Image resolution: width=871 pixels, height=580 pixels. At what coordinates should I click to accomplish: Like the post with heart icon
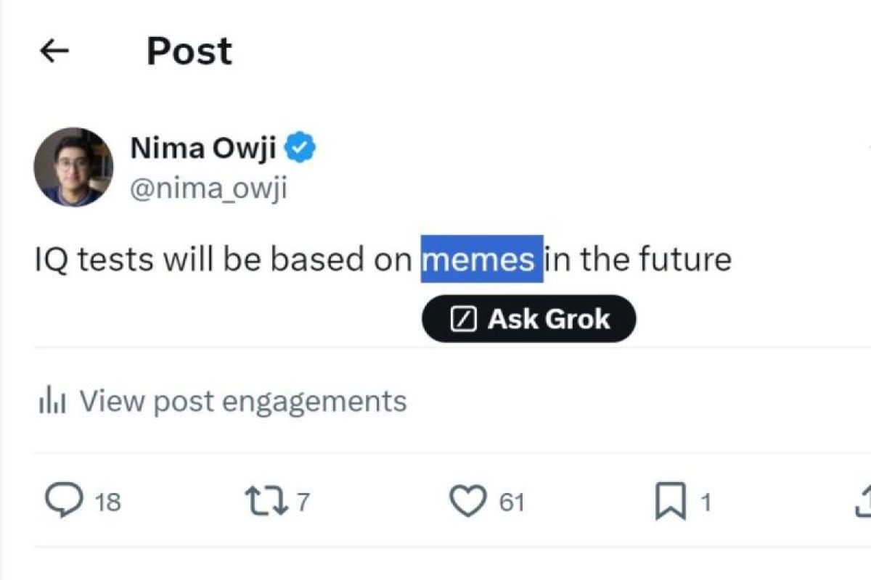[467, 502]
